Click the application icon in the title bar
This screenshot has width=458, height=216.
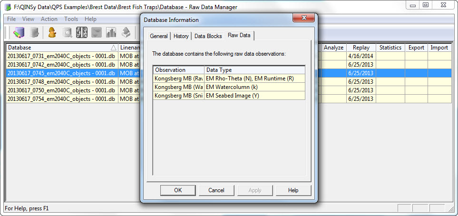[x=8, y=7]
